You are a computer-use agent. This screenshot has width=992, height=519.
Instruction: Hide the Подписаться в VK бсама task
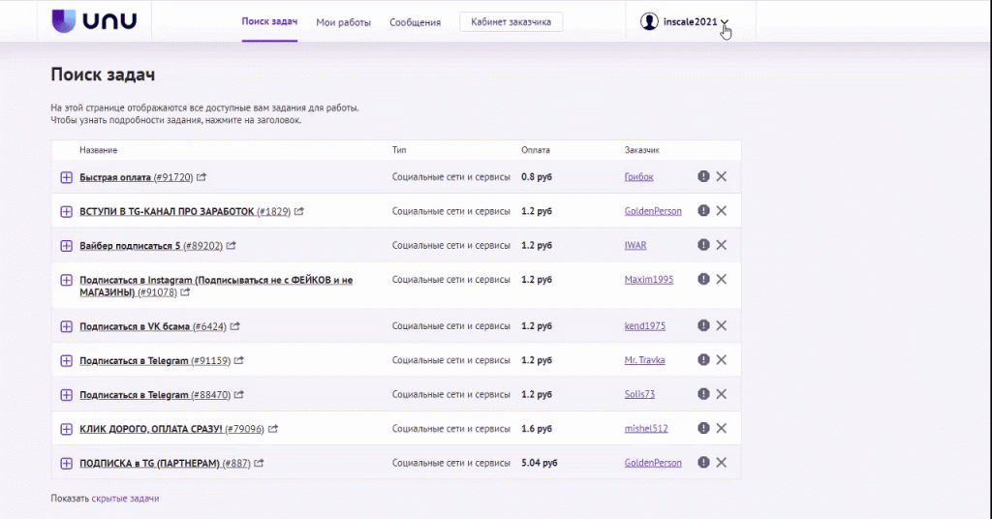coord(721,325)
